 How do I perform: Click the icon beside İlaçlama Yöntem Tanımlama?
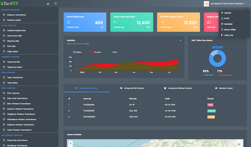point(4,125)
